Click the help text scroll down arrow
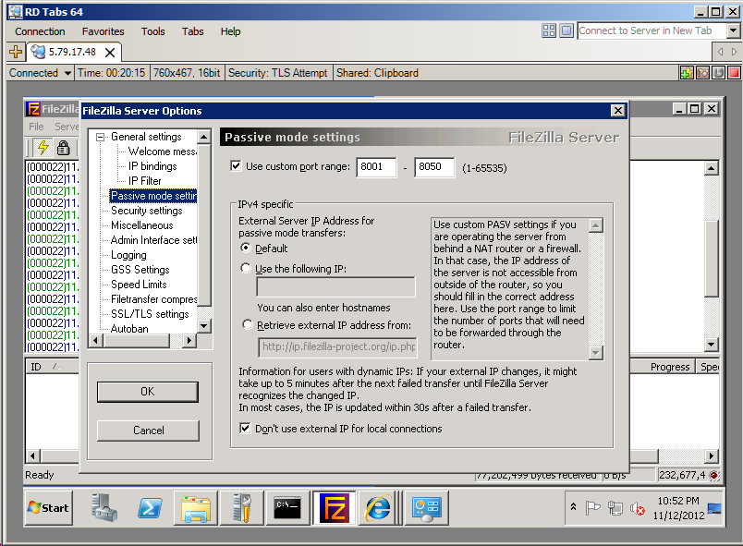Viewport: 743px width, 546px height. pos(596,352)
